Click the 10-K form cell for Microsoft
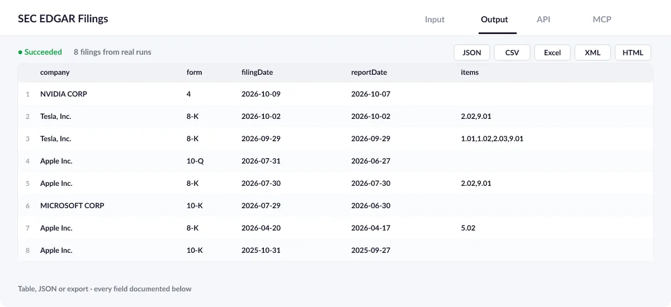Image resolution: width=671 pixels, height=307 pixels. pyautogui.click(x=195, y=205)
